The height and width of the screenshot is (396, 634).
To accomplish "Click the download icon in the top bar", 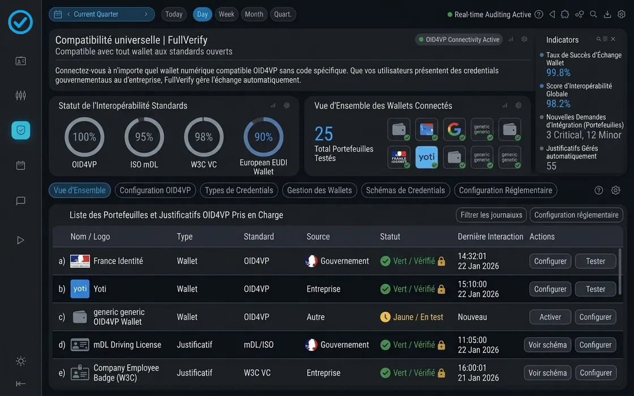I will tap(607, 14).
